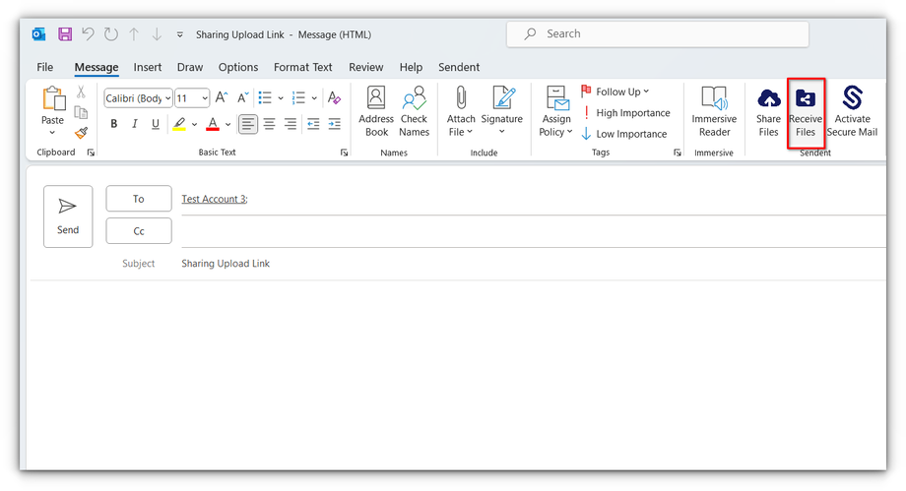Open the Address Book
906x491 pixels.
(x=376, y=112)
